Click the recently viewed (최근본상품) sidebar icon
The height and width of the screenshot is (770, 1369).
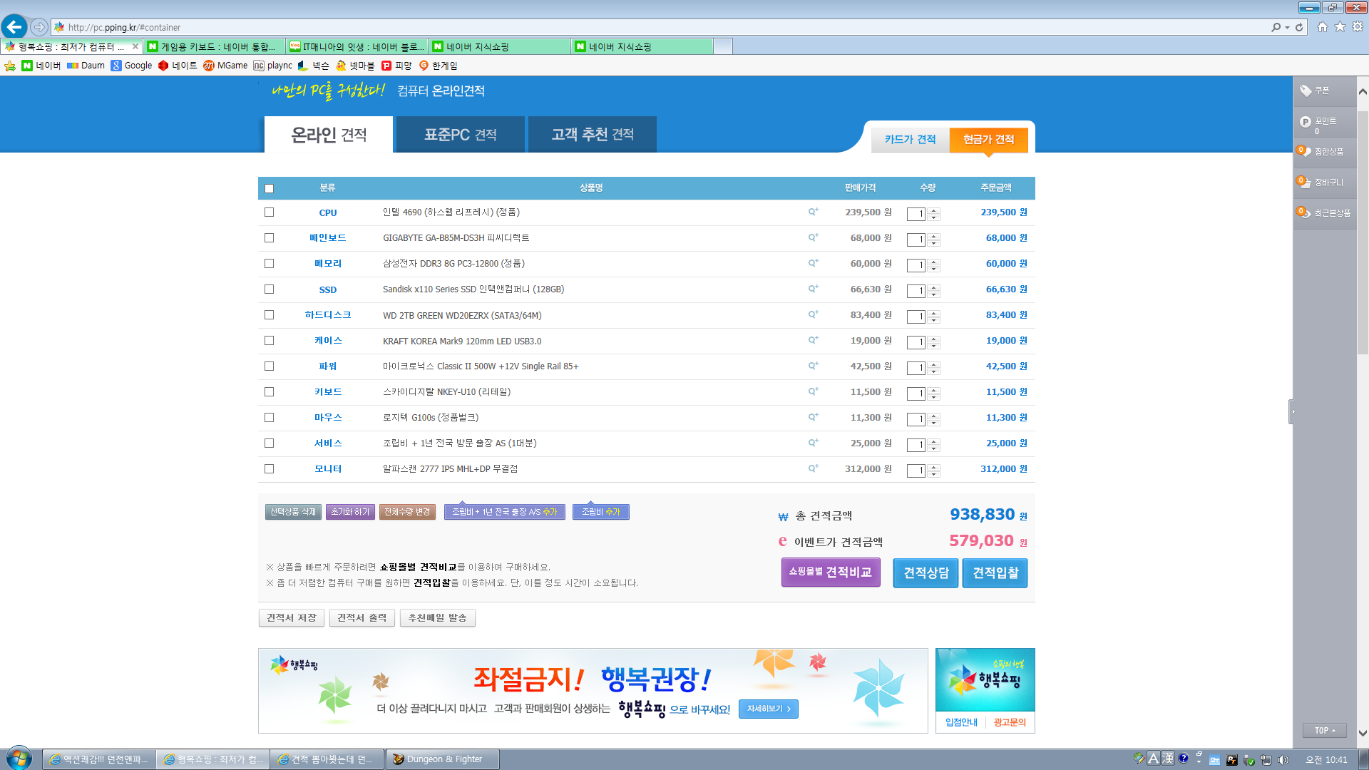(1305, 212)
